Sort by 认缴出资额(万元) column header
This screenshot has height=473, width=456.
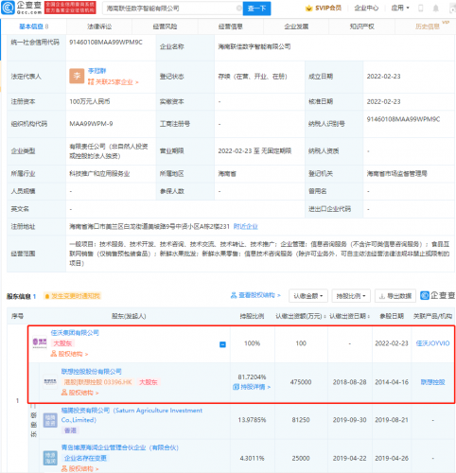click(x=301, y=316)
